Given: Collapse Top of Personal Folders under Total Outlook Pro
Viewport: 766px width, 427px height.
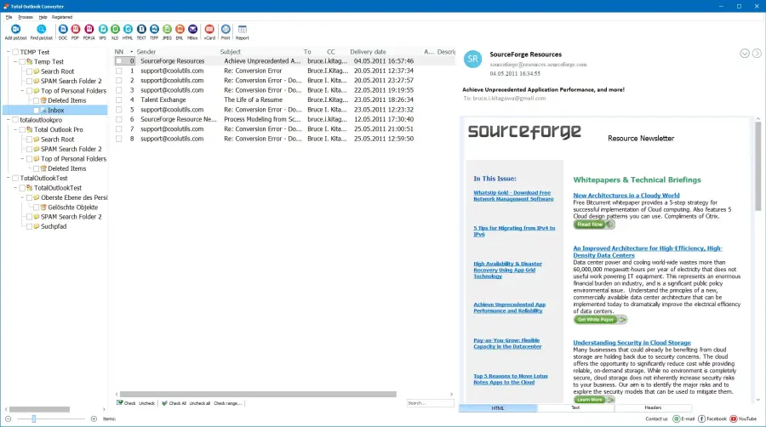Looking at the screenshot, I should (x=22, y=158).
